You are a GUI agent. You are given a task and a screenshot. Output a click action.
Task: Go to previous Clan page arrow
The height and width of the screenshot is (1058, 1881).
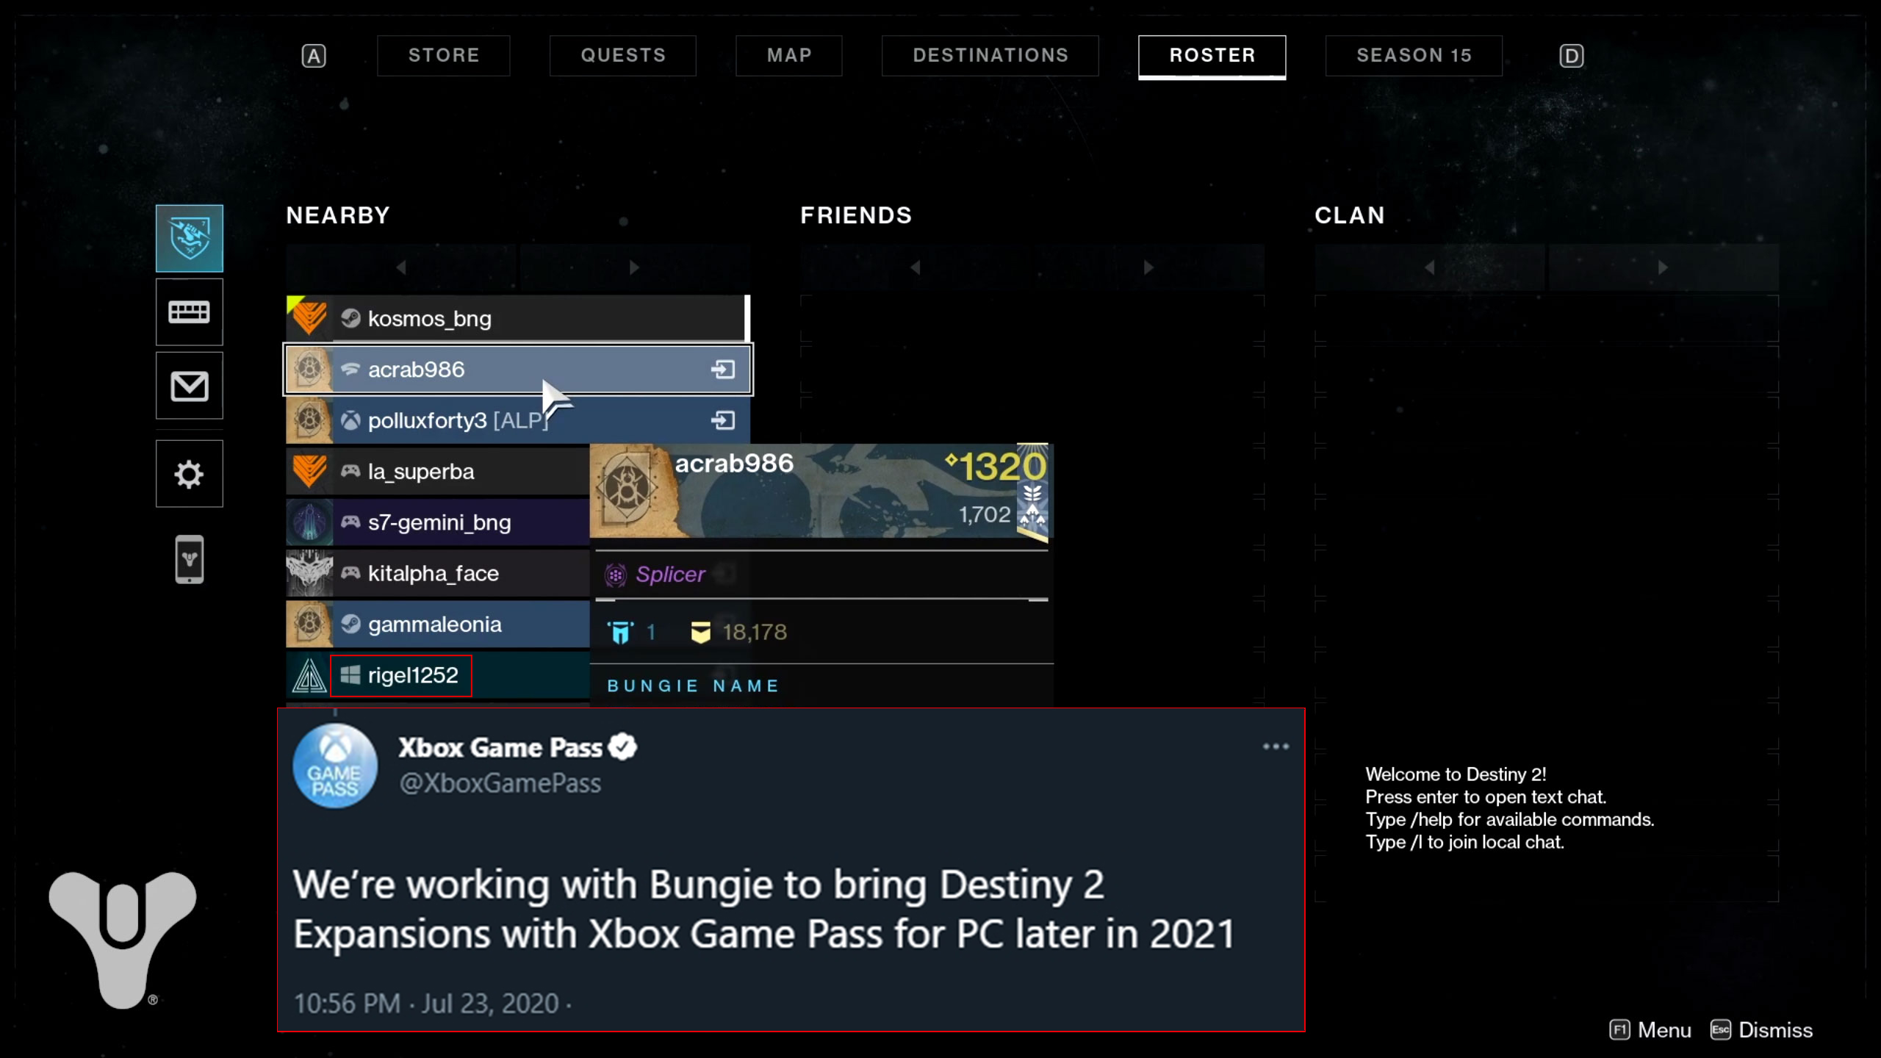[1430, 267]
